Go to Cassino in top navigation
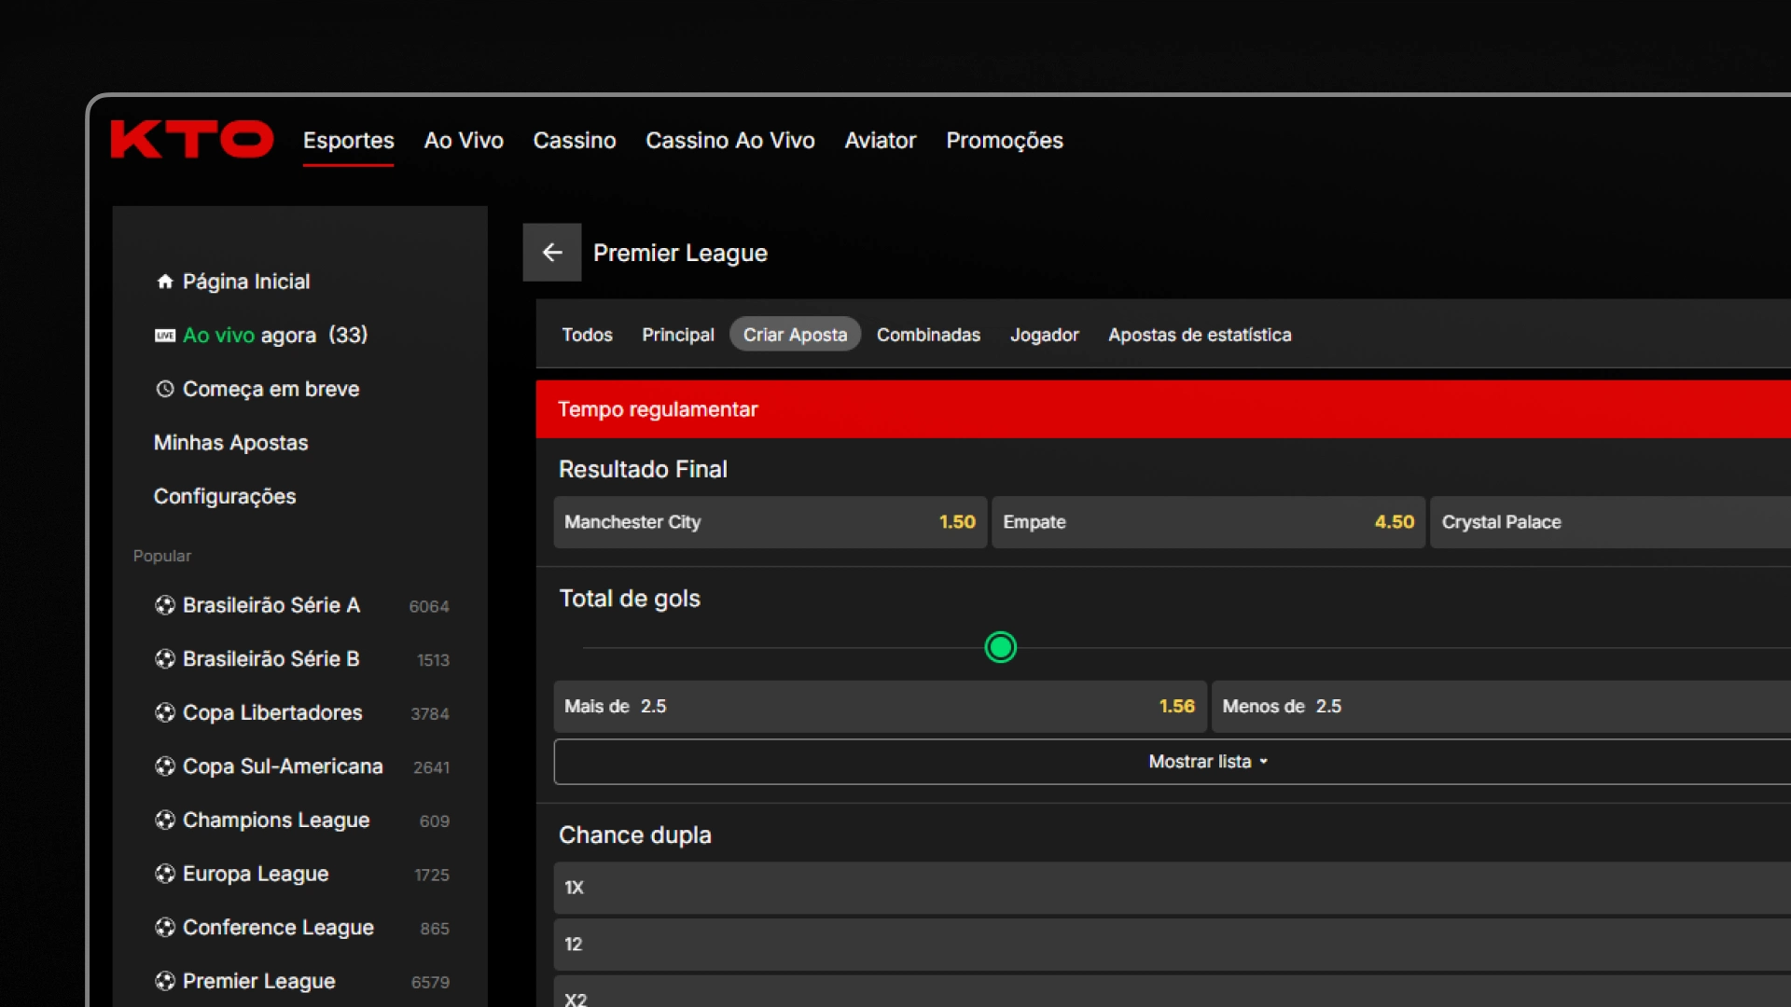The width and height of the screenshot is (1791, 1007). (x=575, y=141)
